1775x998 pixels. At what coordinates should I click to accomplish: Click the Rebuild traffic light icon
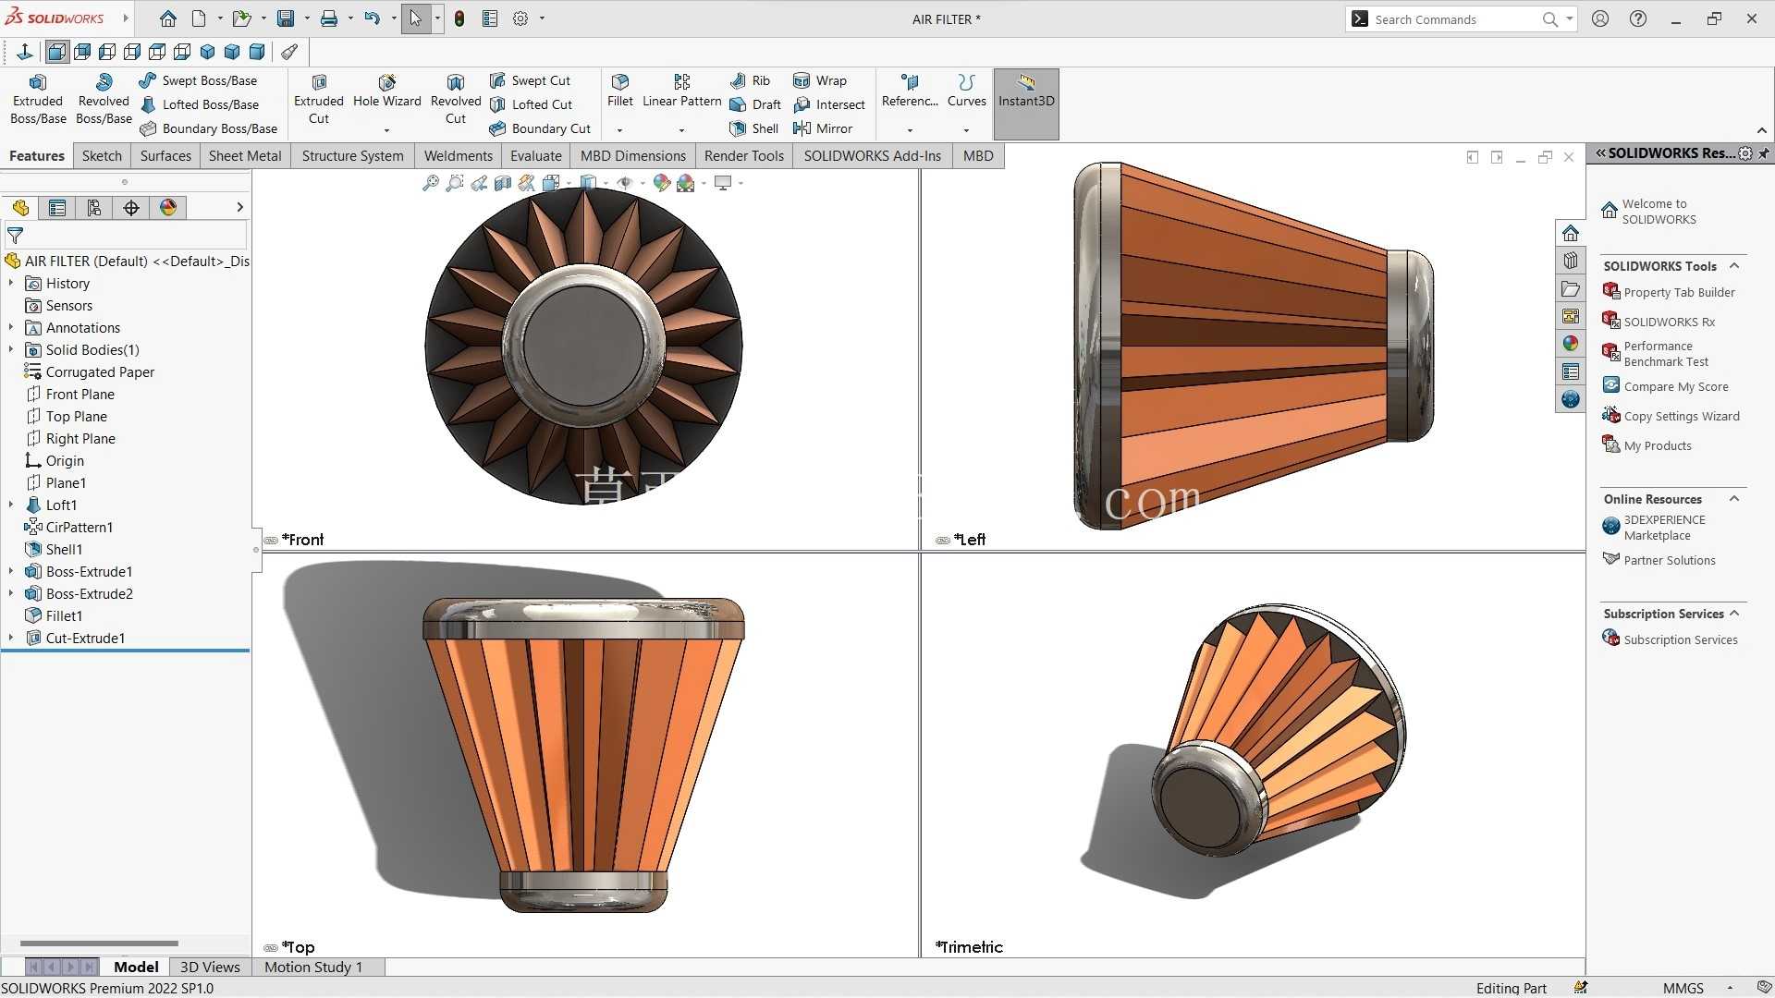(459, 18)
